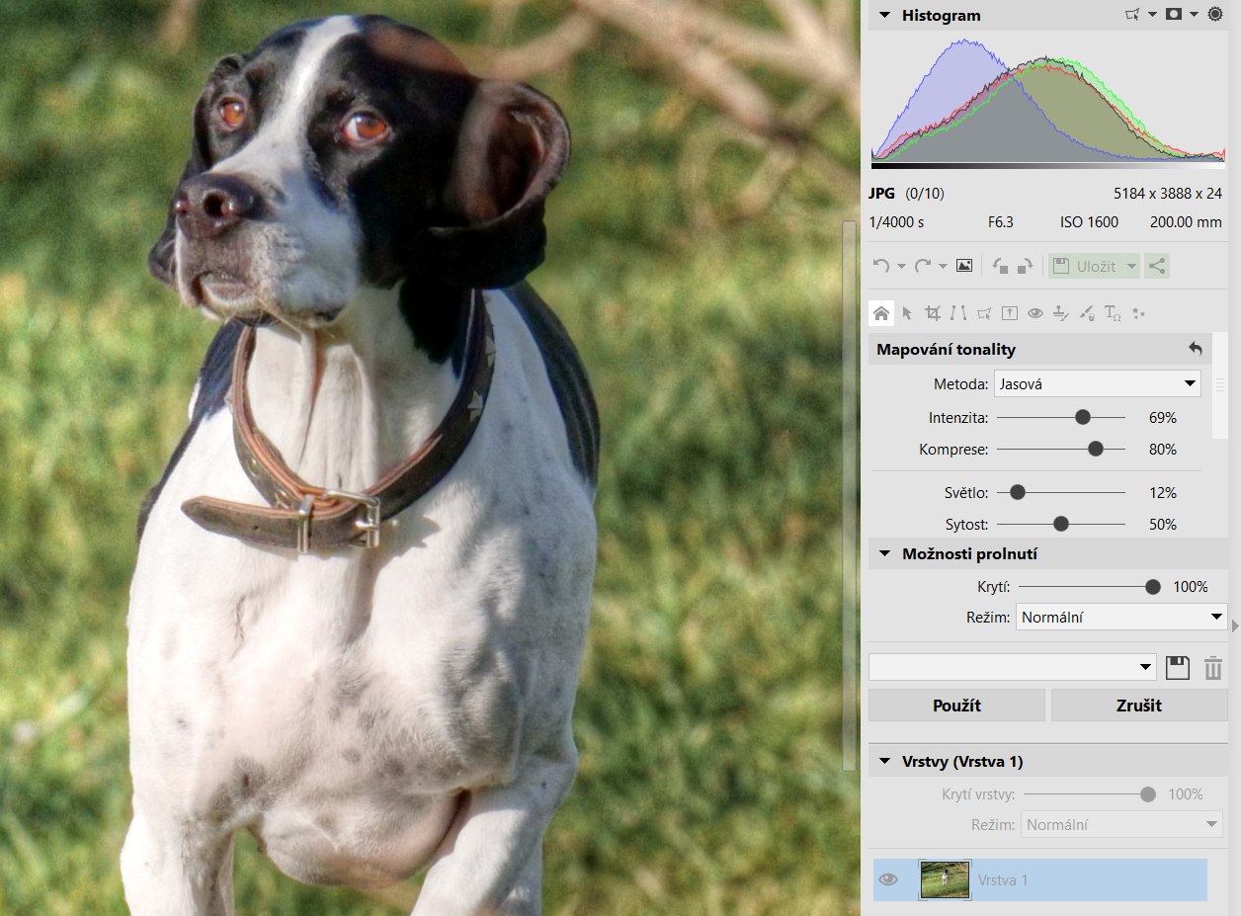Collapse the Možnosti prolnutí section
The width and height of the screenshot is (1241, 916).
click(x=884, y=553)
